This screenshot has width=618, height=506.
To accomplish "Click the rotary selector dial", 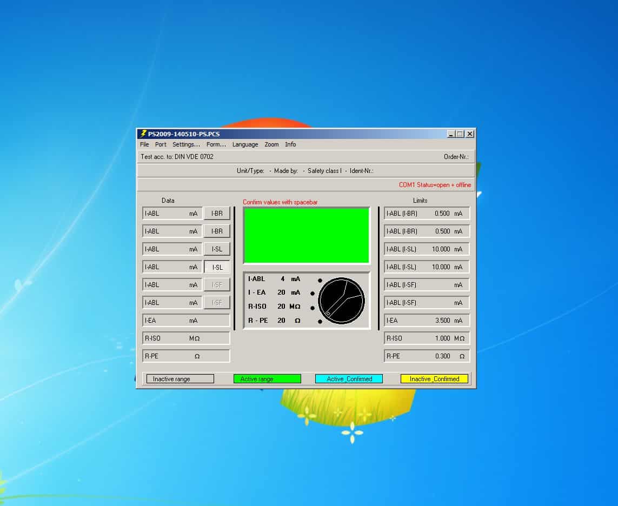I will coord(341,301).
